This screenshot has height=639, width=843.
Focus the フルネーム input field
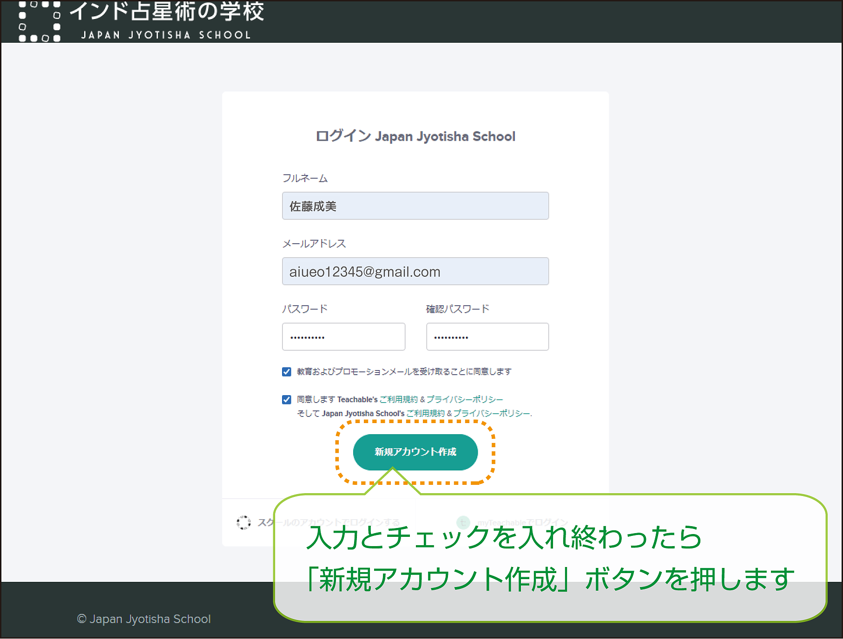pos(415,206)
